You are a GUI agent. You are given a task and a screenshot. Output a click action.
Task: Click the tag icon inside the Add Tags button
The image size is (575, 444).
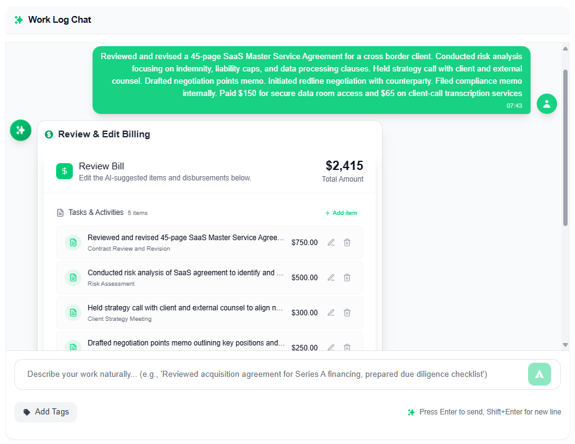[25, 412]
